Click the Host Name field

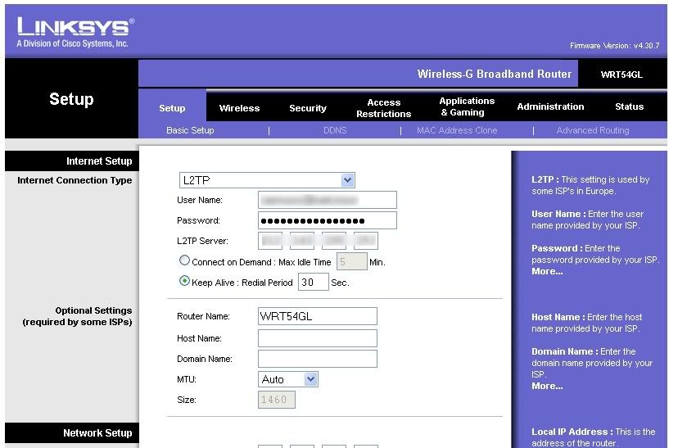coord(318,338)
